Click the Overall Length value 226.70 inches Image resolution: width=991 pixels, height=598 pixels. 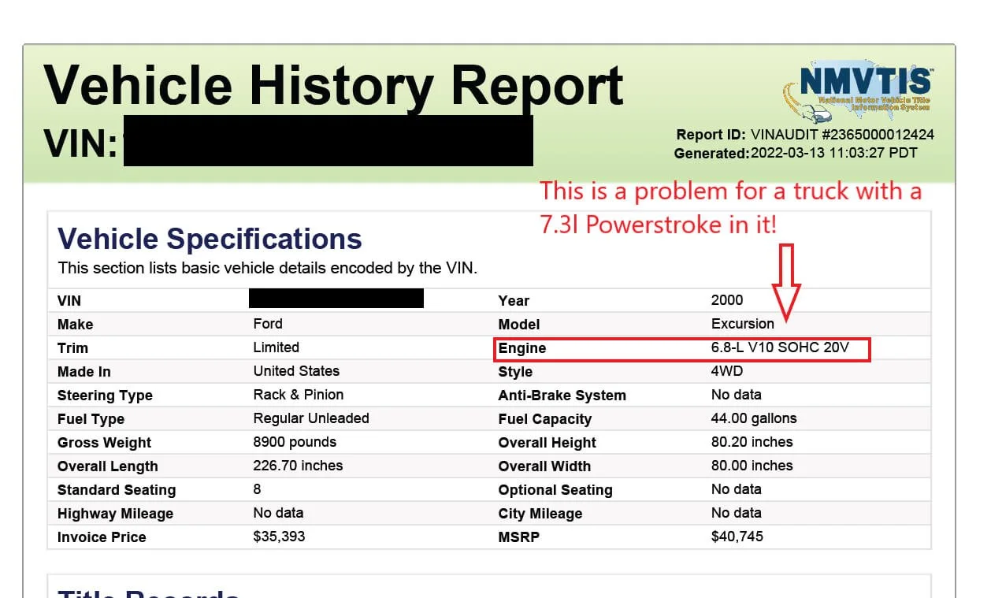pos(298,466)
